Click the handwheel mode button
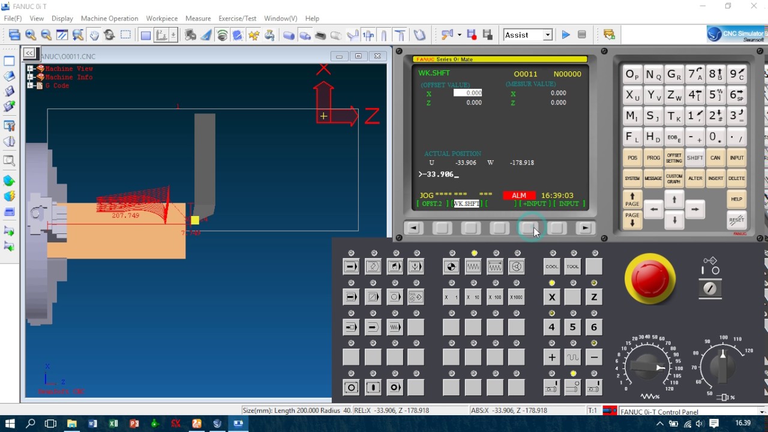This screenshot has height=432, width=768. point(517,266)
